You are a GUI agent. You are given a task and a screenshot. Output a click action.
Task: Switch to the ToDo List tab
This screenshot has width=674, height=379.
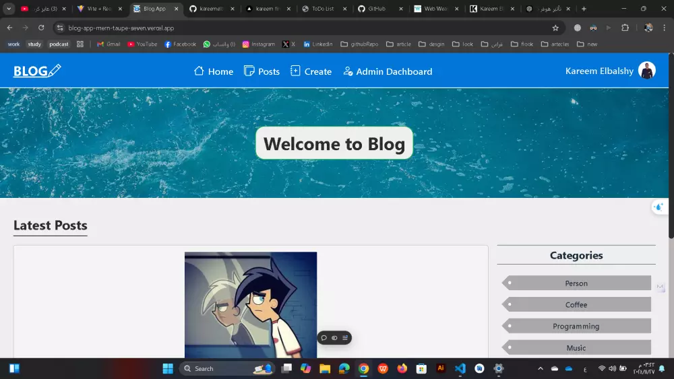click(x=322, y=9)
